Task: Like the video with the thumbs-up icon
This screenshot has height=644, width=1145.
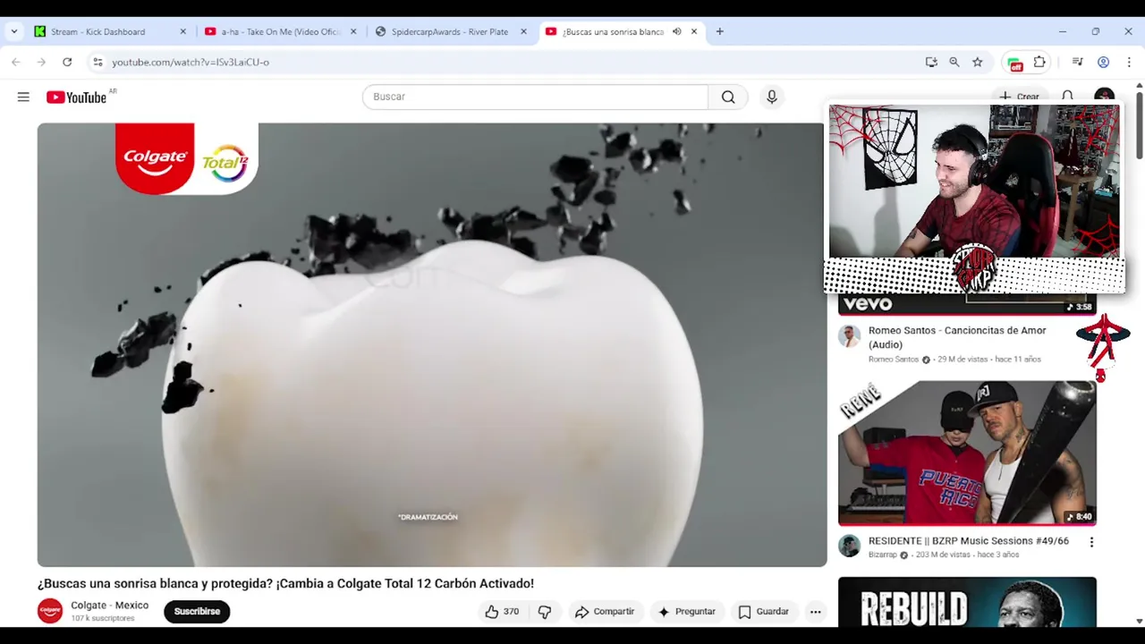Action: (491, 612)
